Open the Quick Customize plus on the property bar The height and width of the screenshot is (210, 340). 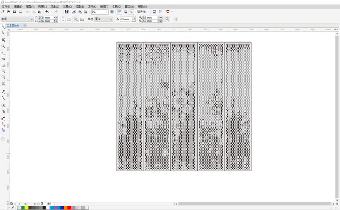coord(176,19)
